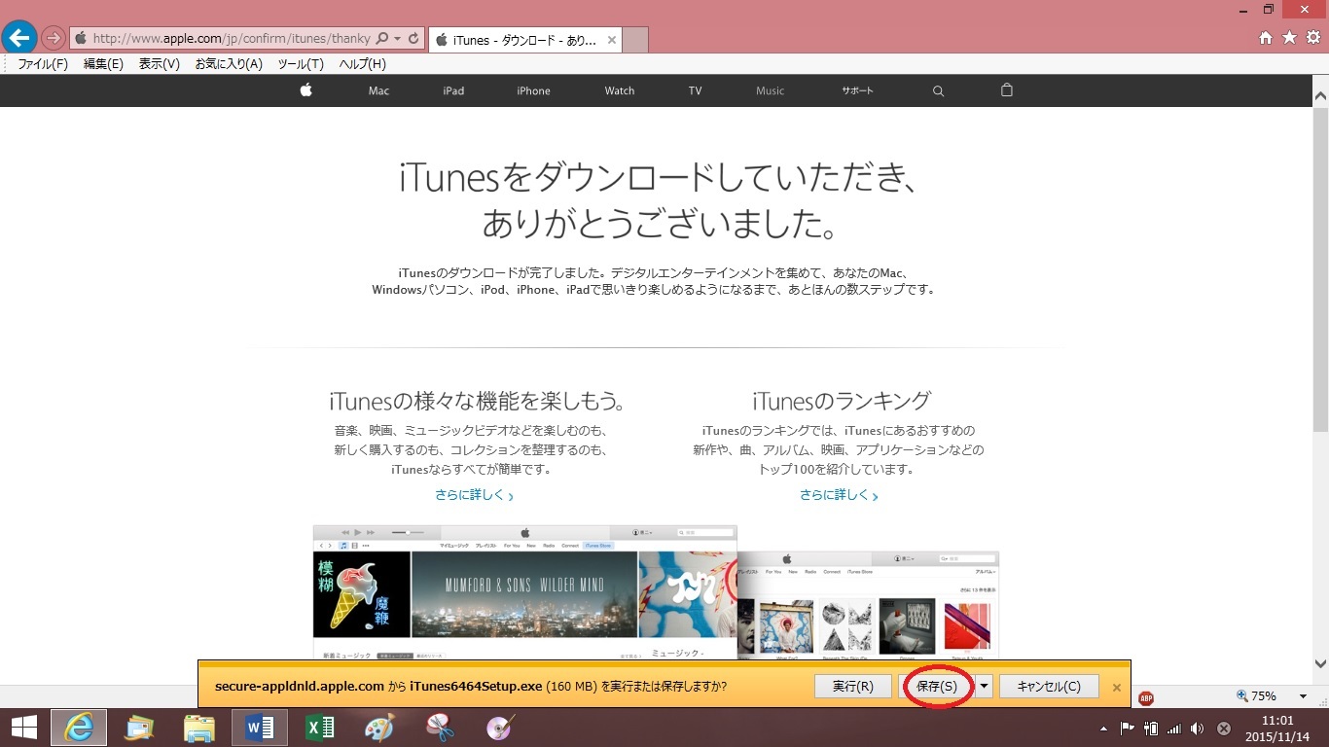Go back with the browser back arrow
The image size is (1329, 747).
18,38
